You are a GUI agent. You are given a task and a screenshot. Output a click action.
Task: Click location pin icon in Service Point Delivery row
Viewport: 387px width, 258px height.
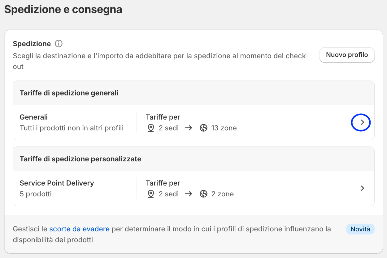coord(151,194)
